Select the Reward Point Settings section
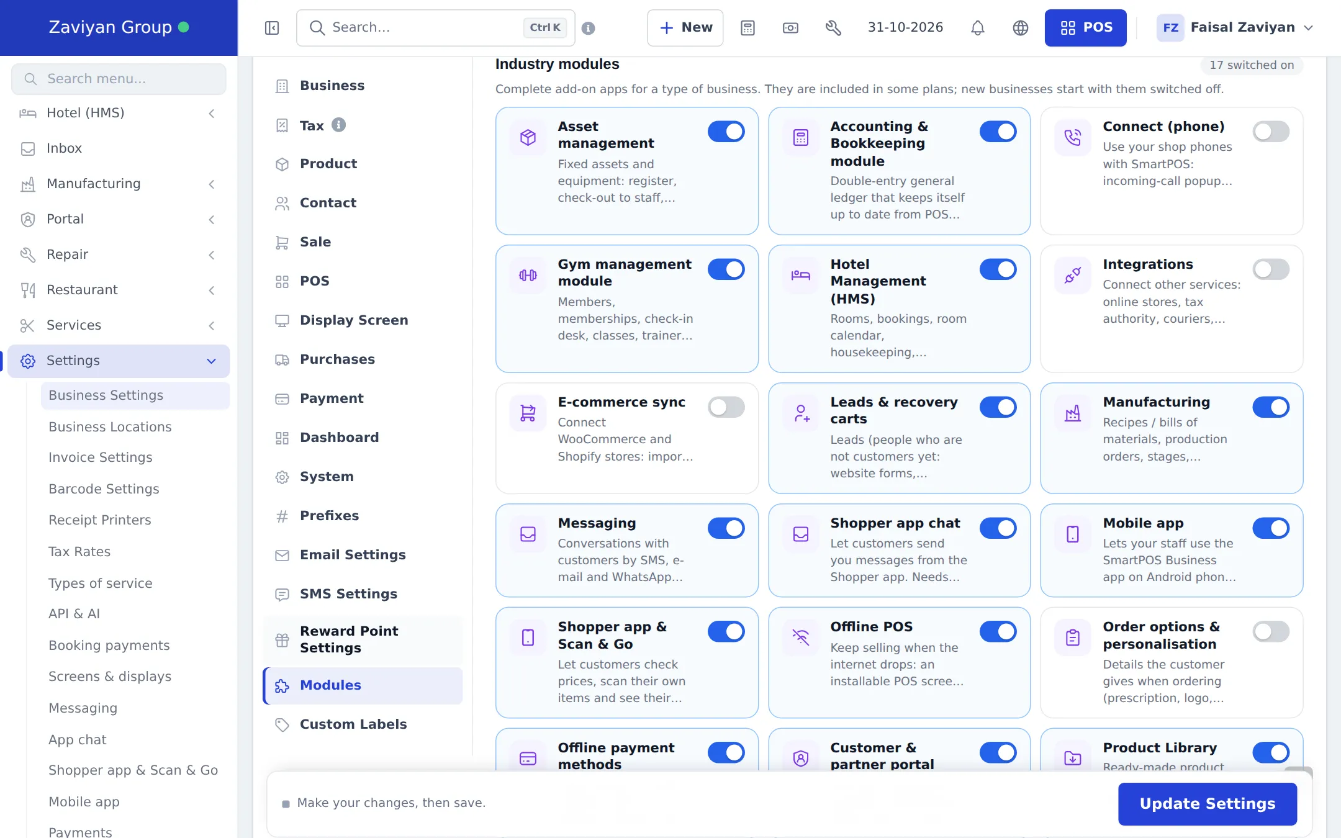The height and width of the screenshot is (838, 1341). 363,639
